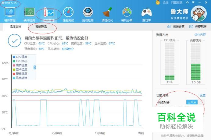The width and height of the screenshot is (211, 140).
Task: Open the 硬件检测 hardware detection icon
Action: 29,12
